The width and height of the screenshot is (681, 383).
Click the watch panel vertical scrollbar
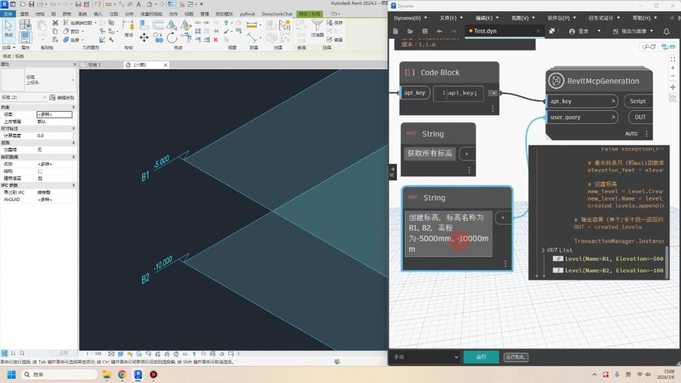666,262
